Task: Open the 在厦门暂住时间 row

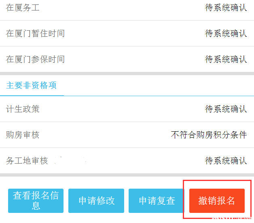Action: coord(127,34)
